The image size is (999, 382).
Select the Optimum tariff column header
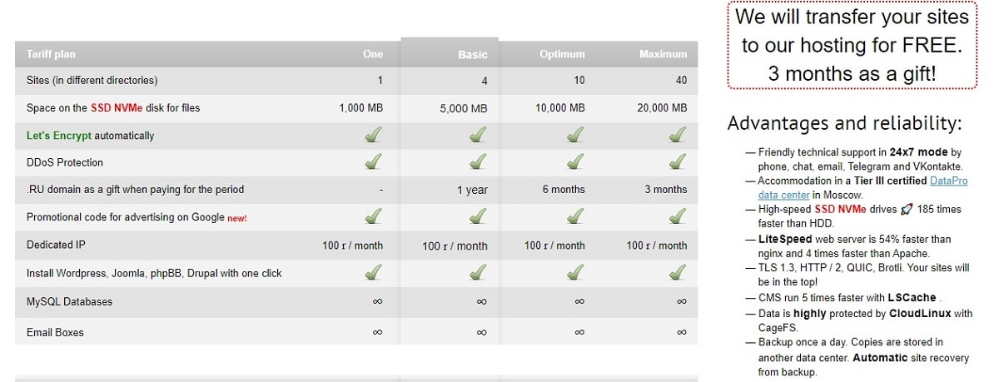click(x=562, y=54)
